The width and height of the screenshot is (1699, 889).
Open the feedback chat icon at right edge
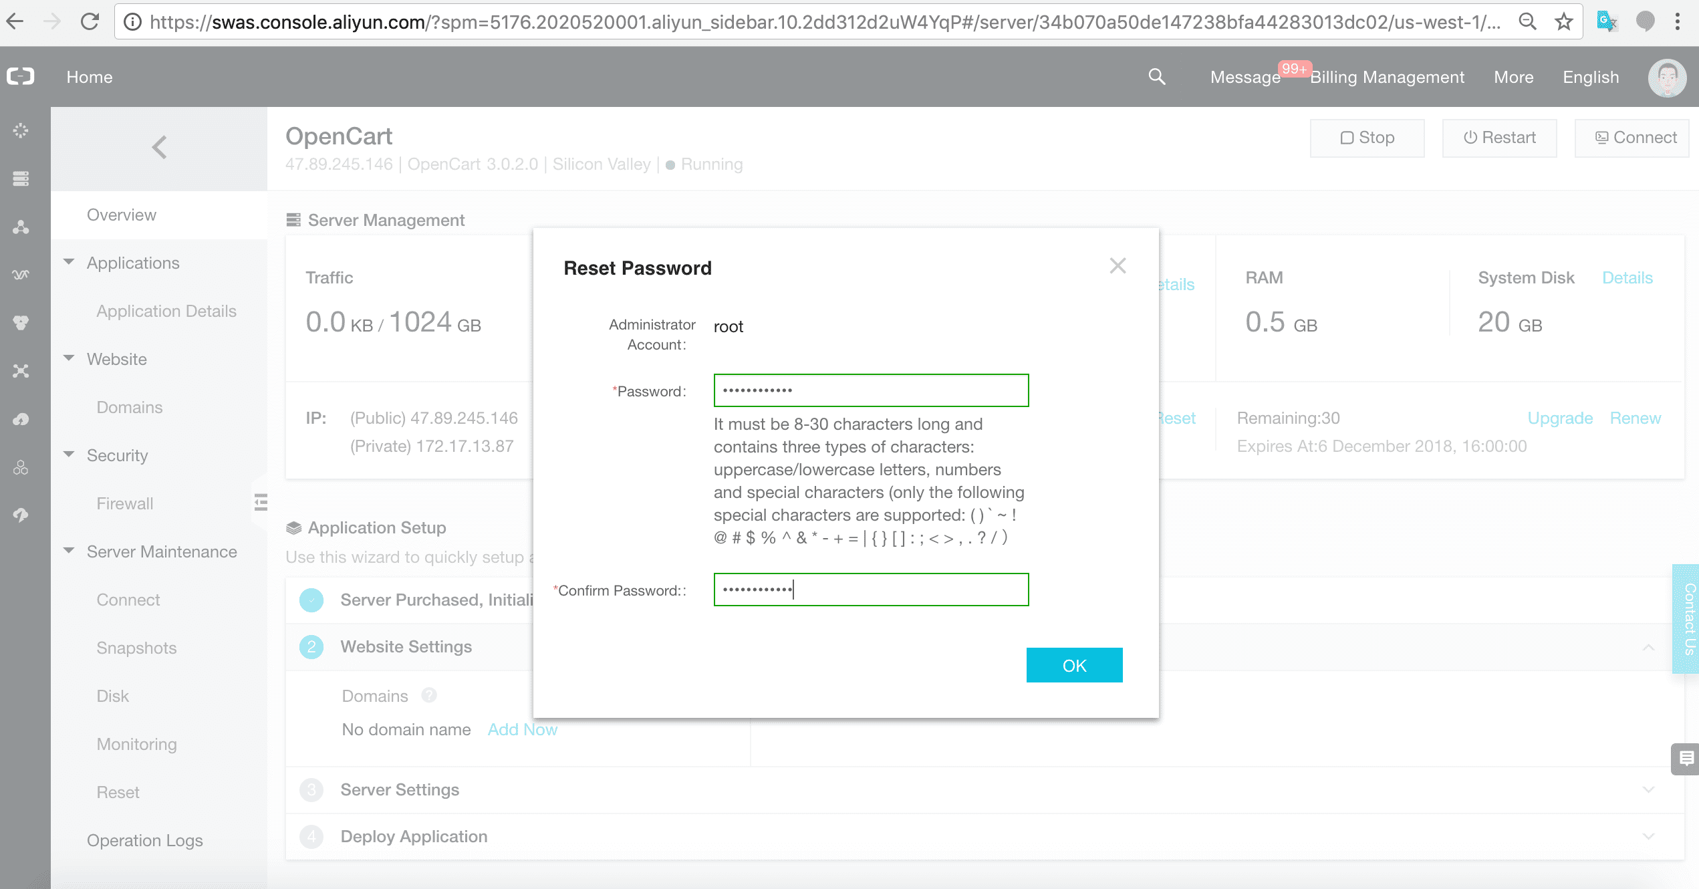[1686, 759]
